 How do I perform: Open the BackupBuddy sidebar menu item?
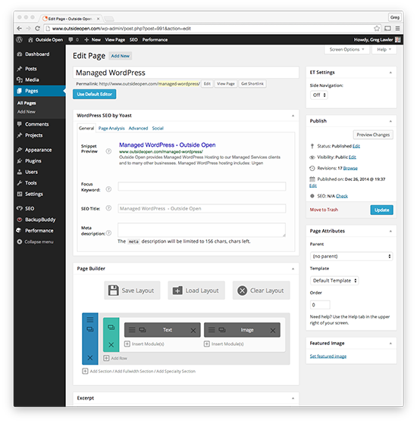pos(39,219)
